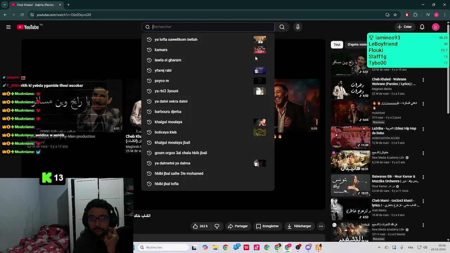Open YouTube notifications bell
450x253 pixels.
tap(422, 27)
